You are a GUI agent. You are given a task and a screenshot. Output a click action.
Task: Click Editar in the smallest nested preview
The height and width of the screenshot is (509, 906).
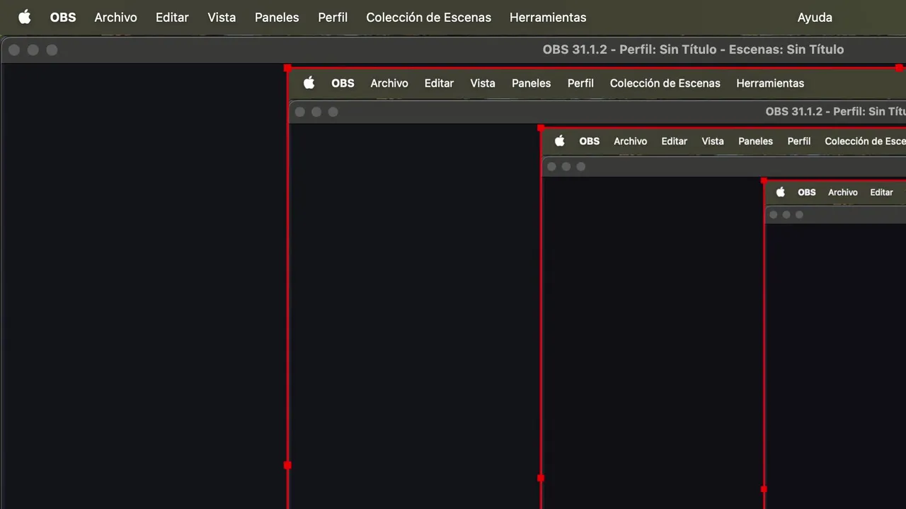point(881,192)
